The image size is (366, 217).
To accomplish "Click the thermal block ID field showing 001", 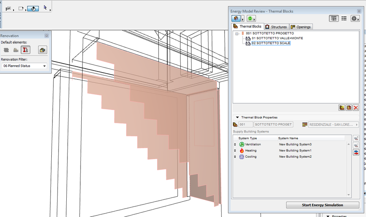I will pos(246,125).
